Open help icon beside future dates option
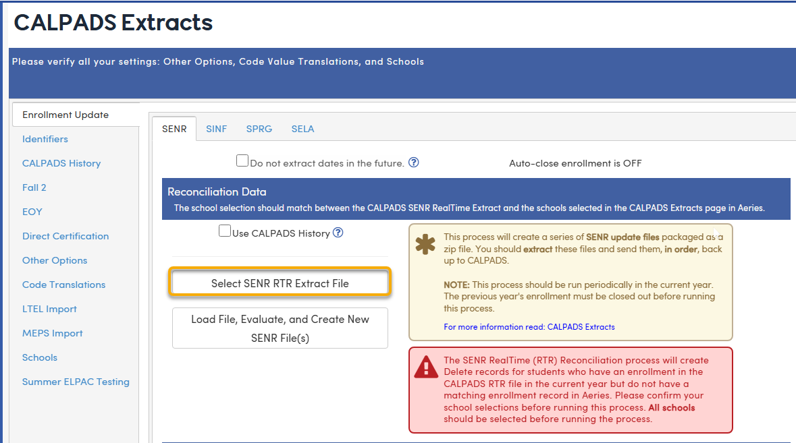Screen dimensions: 796x443 (414, 163)
